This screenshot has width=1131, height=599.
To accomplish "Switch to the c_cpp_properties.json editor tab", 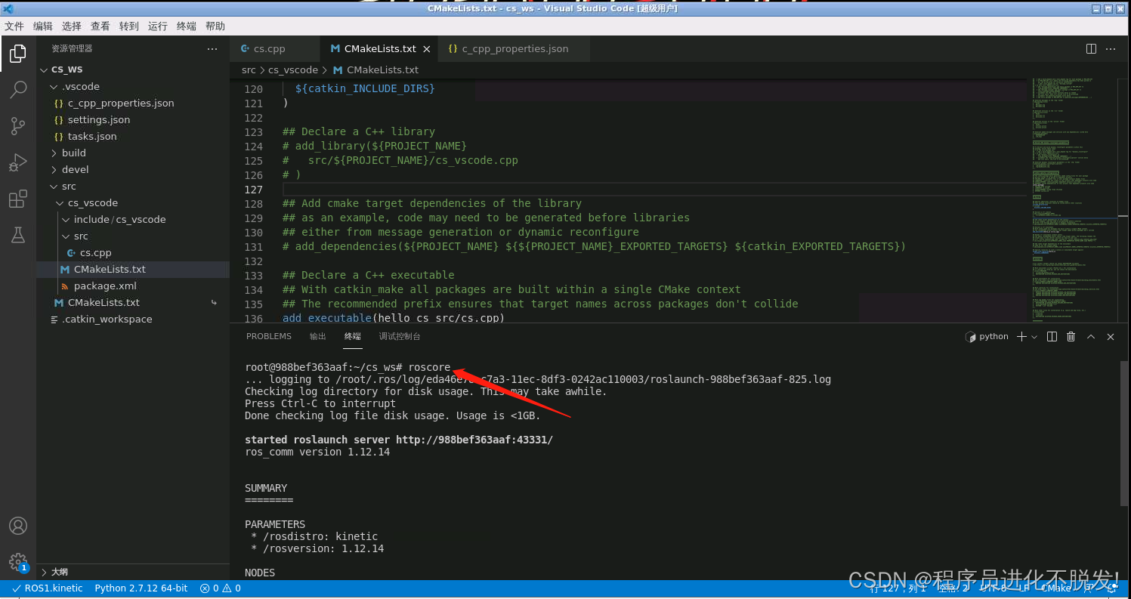I will point(515,48).
